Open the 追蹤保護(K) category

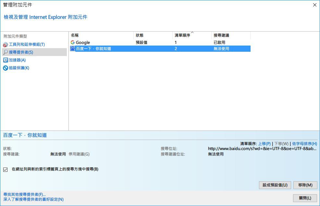pyautogui.click(x=19, y=68)
